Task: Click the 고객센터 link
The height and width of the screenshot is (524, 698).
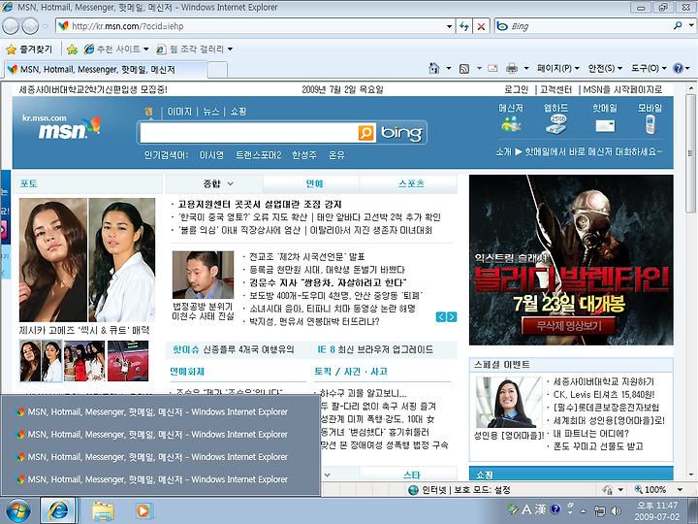Action: (x=555, y=89)
